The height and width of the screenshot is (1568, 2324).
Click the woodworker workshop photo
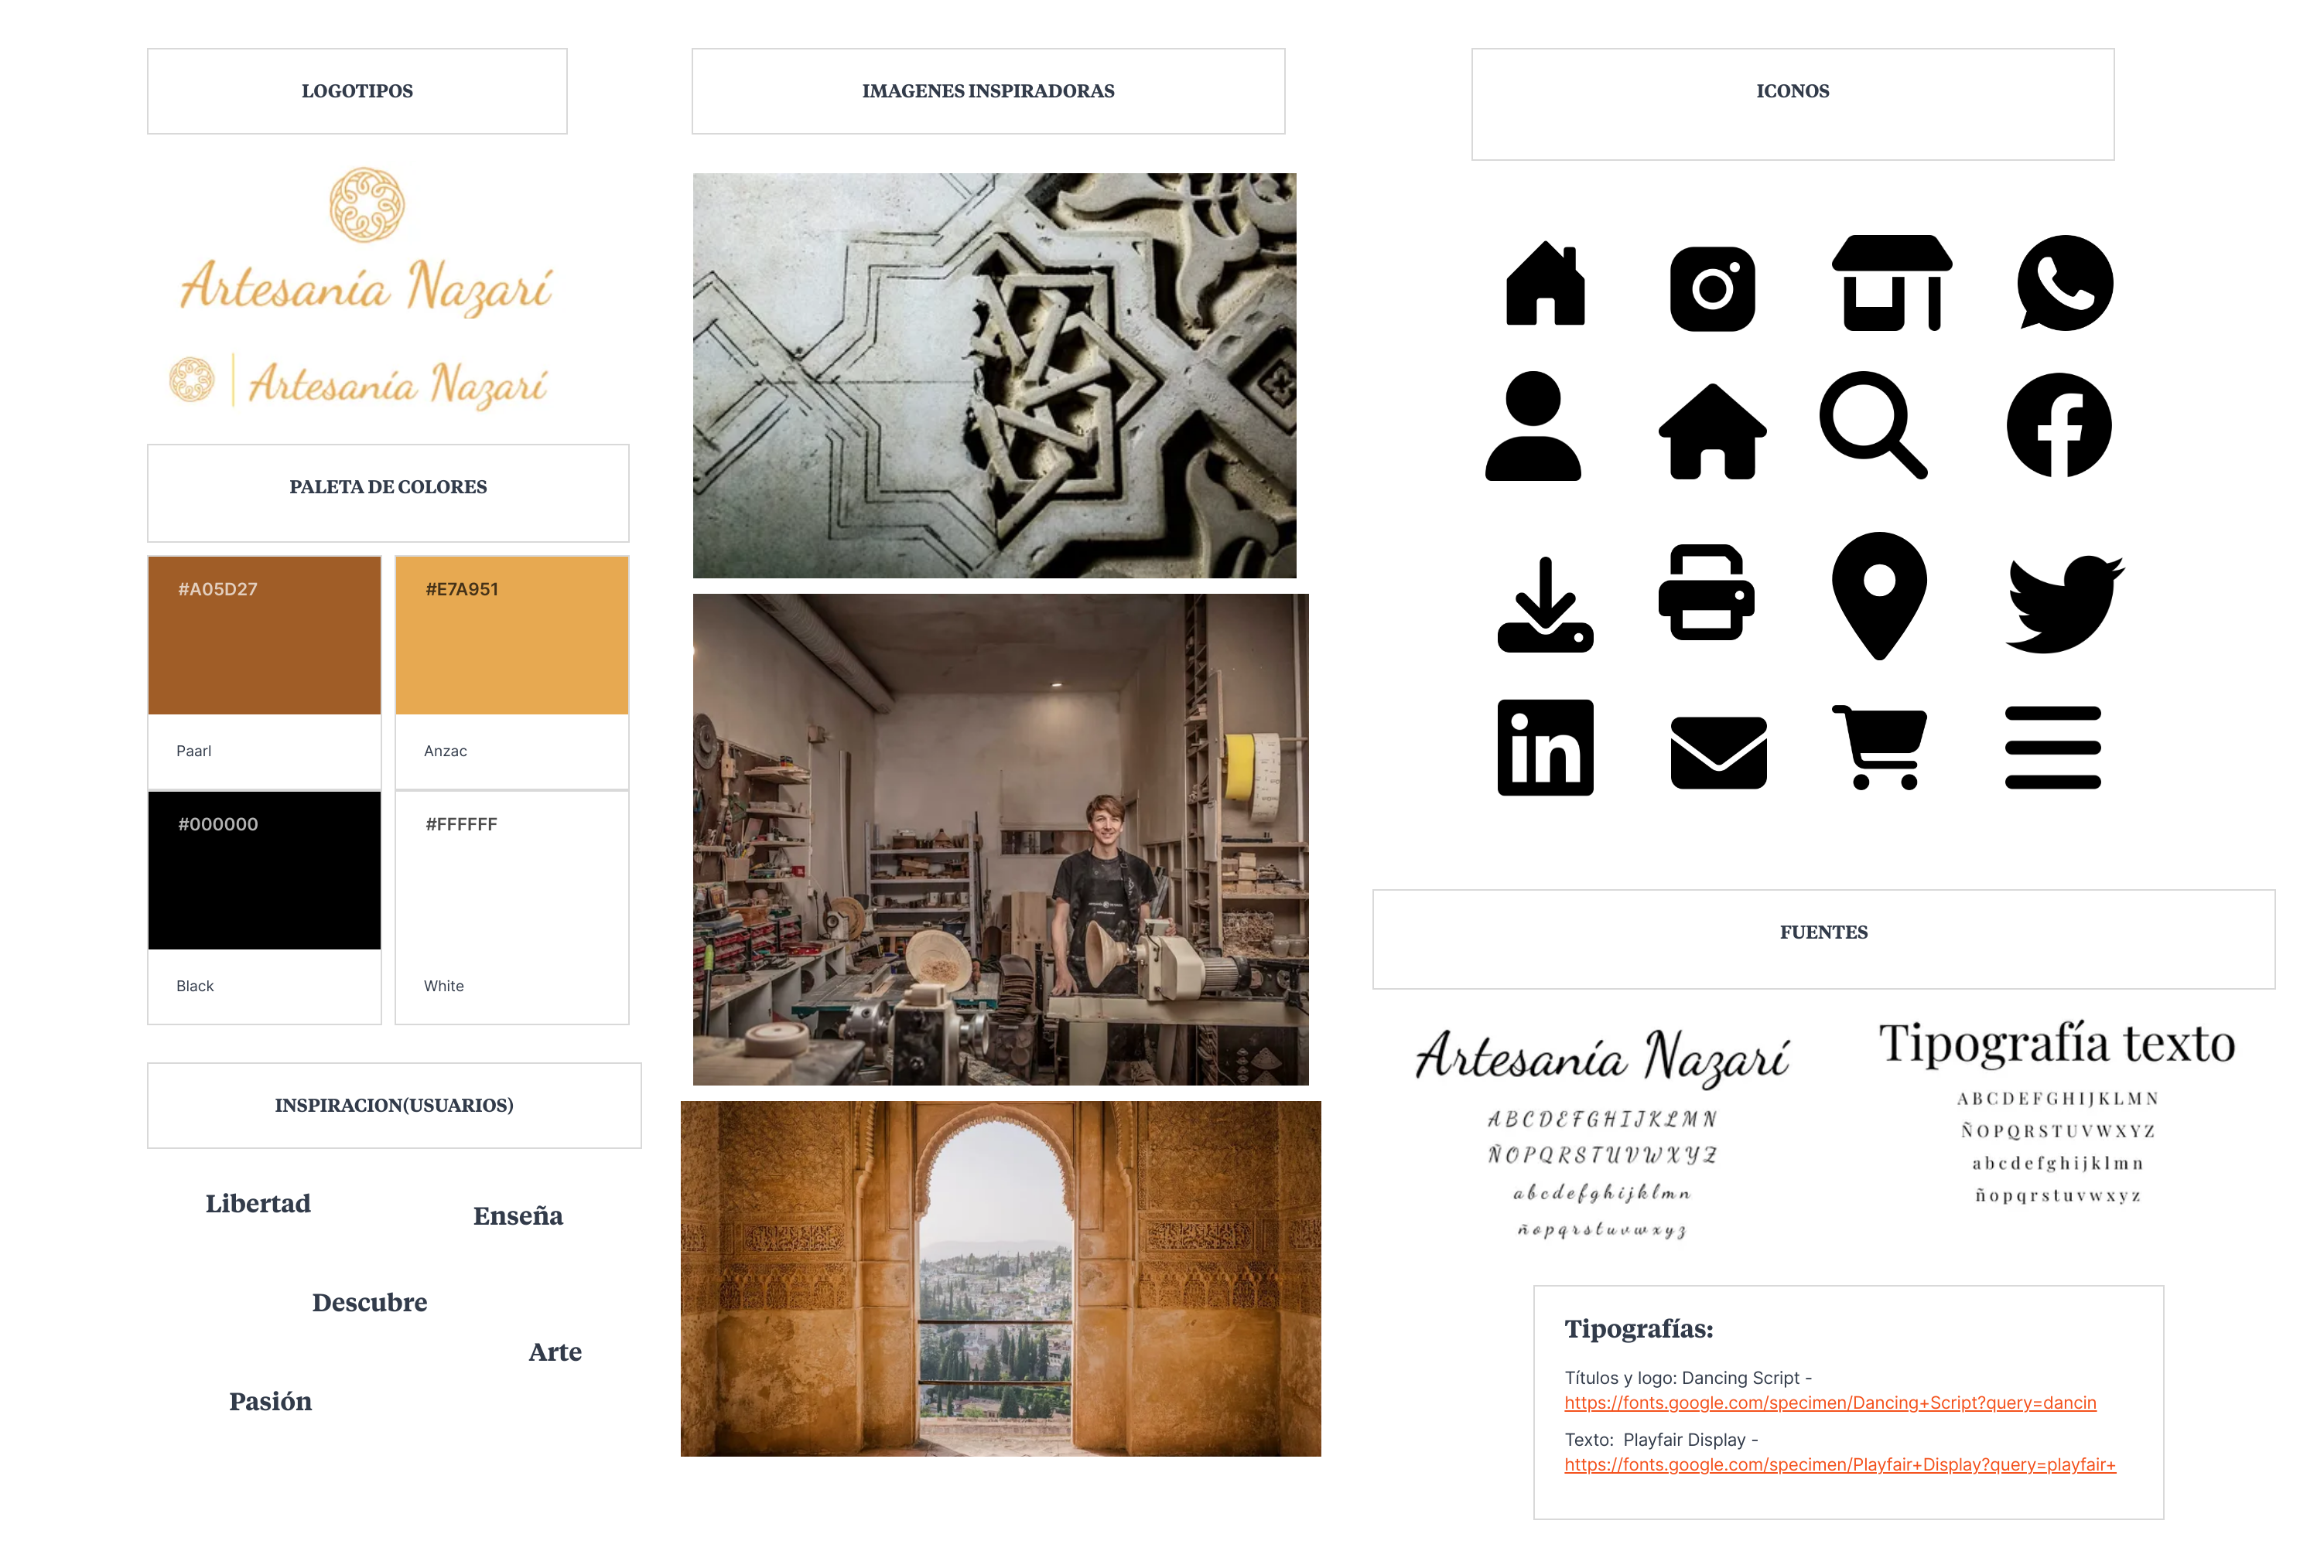point(1000,840)
